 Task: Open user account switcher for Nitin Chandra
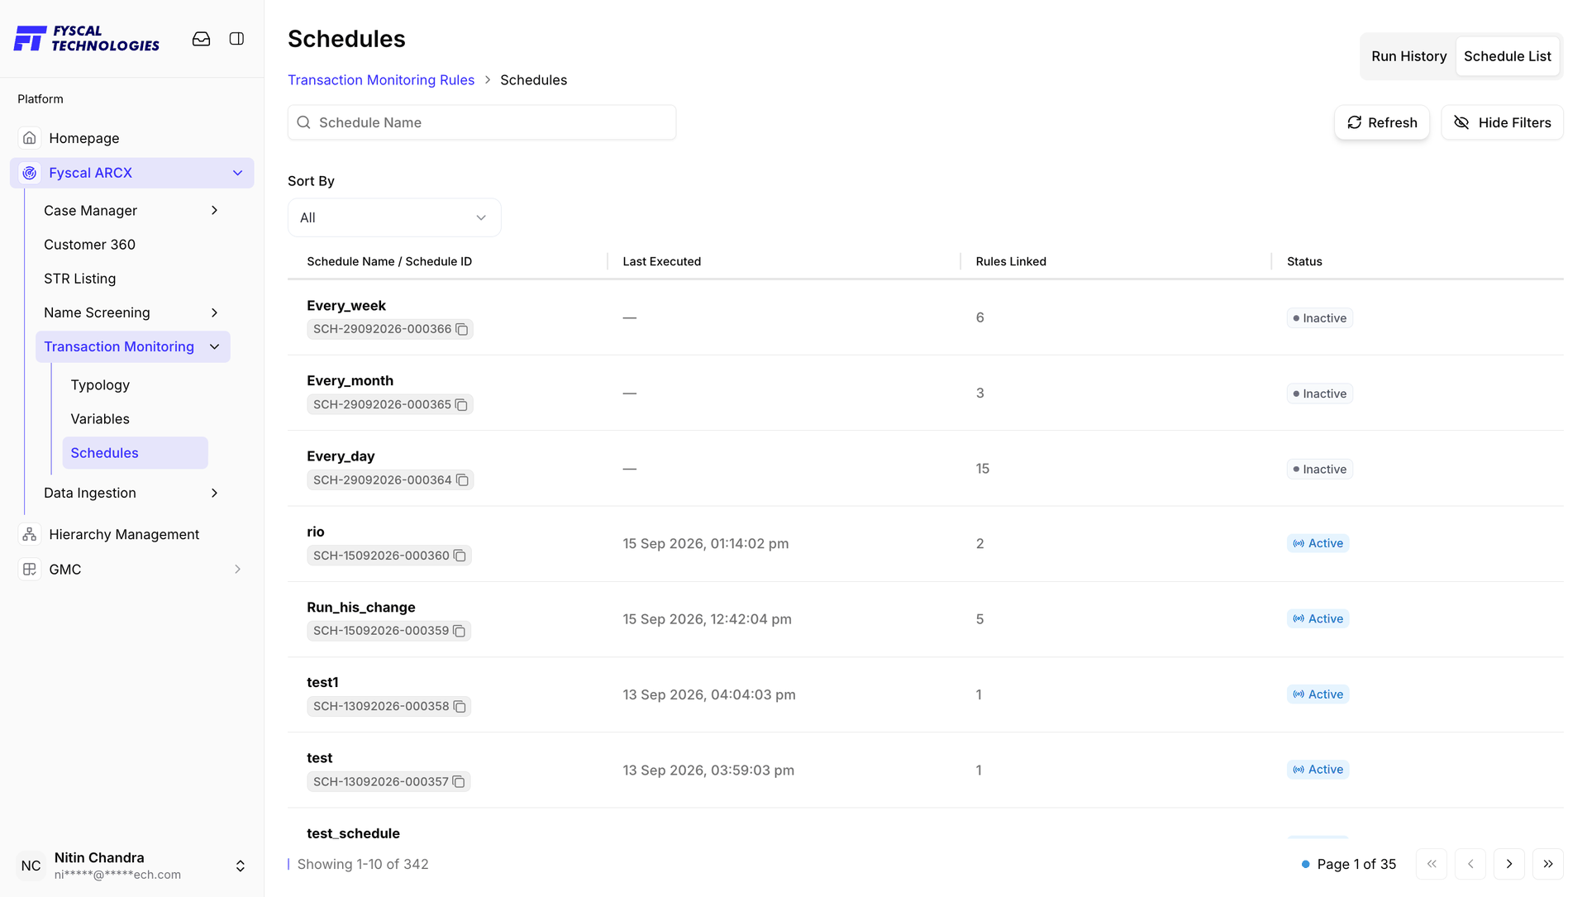[x=241, y=866]
